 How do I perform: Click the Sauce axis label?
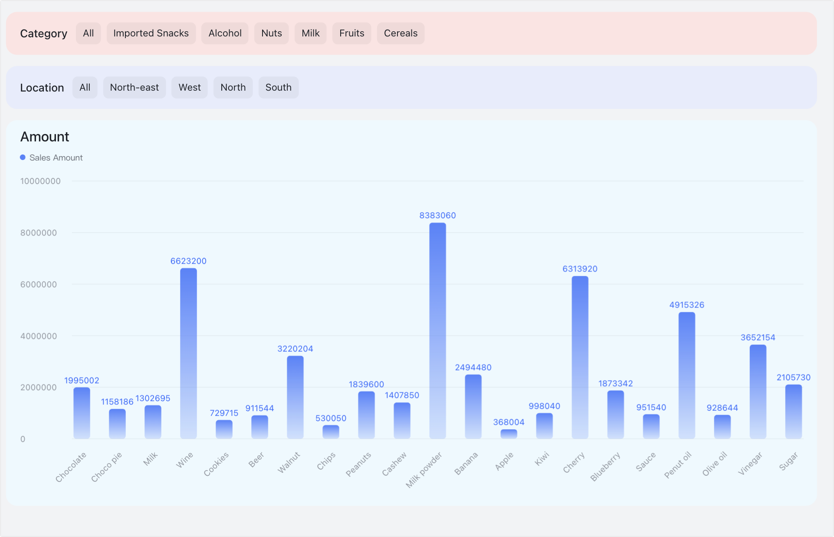(646, 462)
